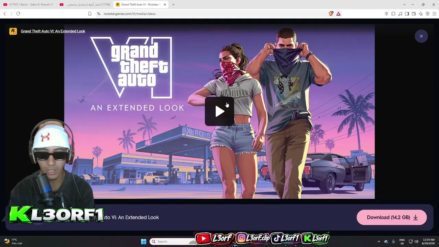Screen dimensions: 439x247
Task: Open the volume speaker tray icon
Action: pos(416,242)
